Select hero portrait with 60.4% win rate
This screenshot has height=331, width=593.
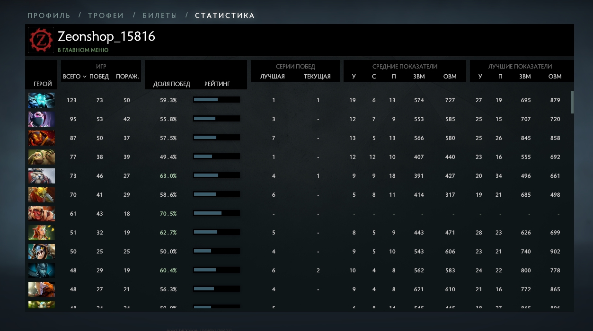coord(42,270)
